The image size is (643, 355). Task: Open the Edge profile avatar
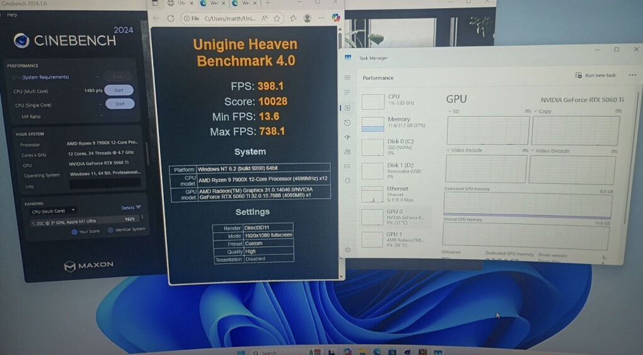307,18
